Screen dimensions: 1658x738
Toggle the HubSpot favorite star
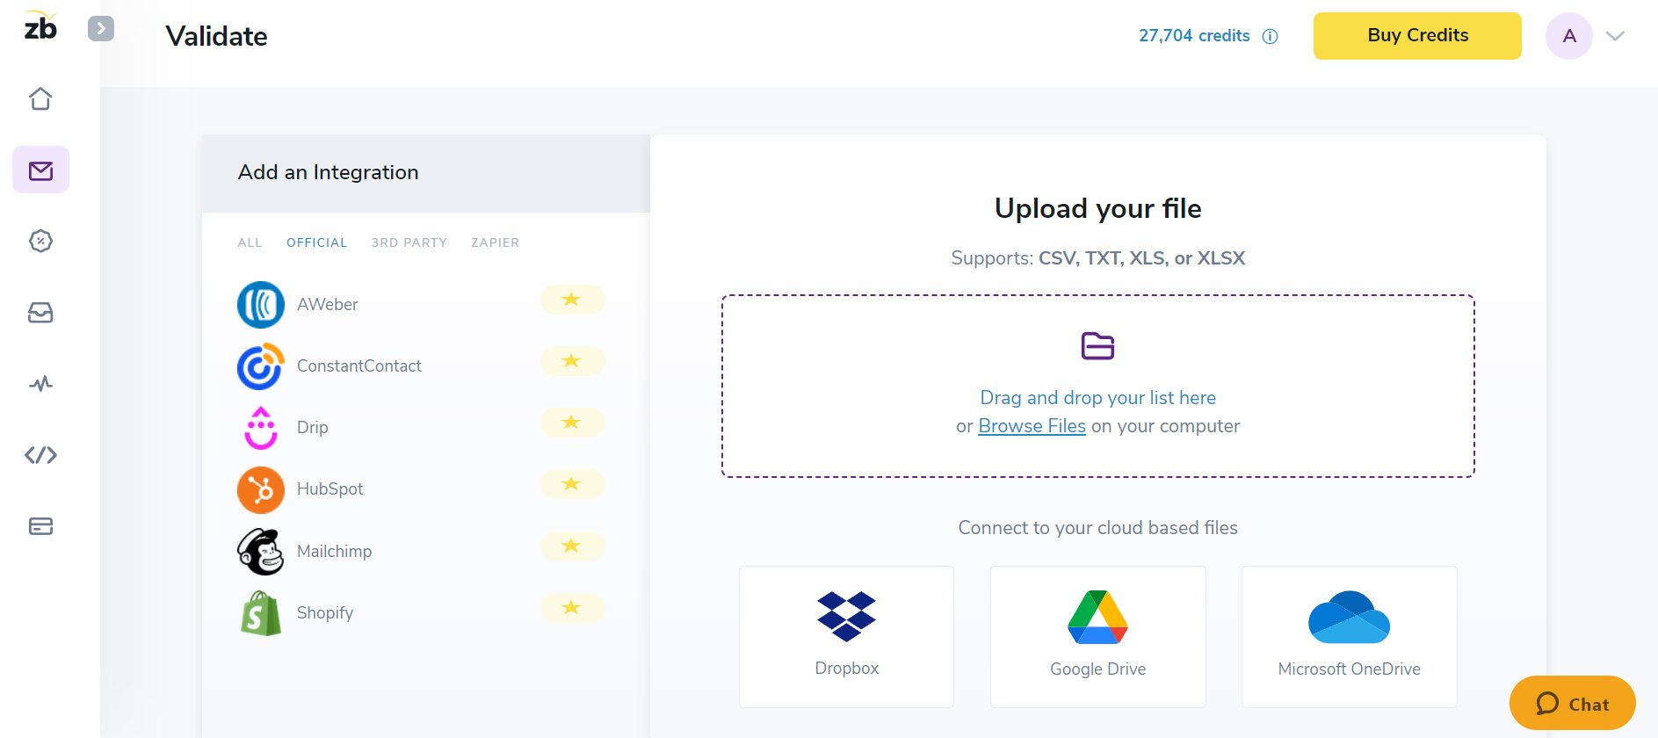(572, 484)
